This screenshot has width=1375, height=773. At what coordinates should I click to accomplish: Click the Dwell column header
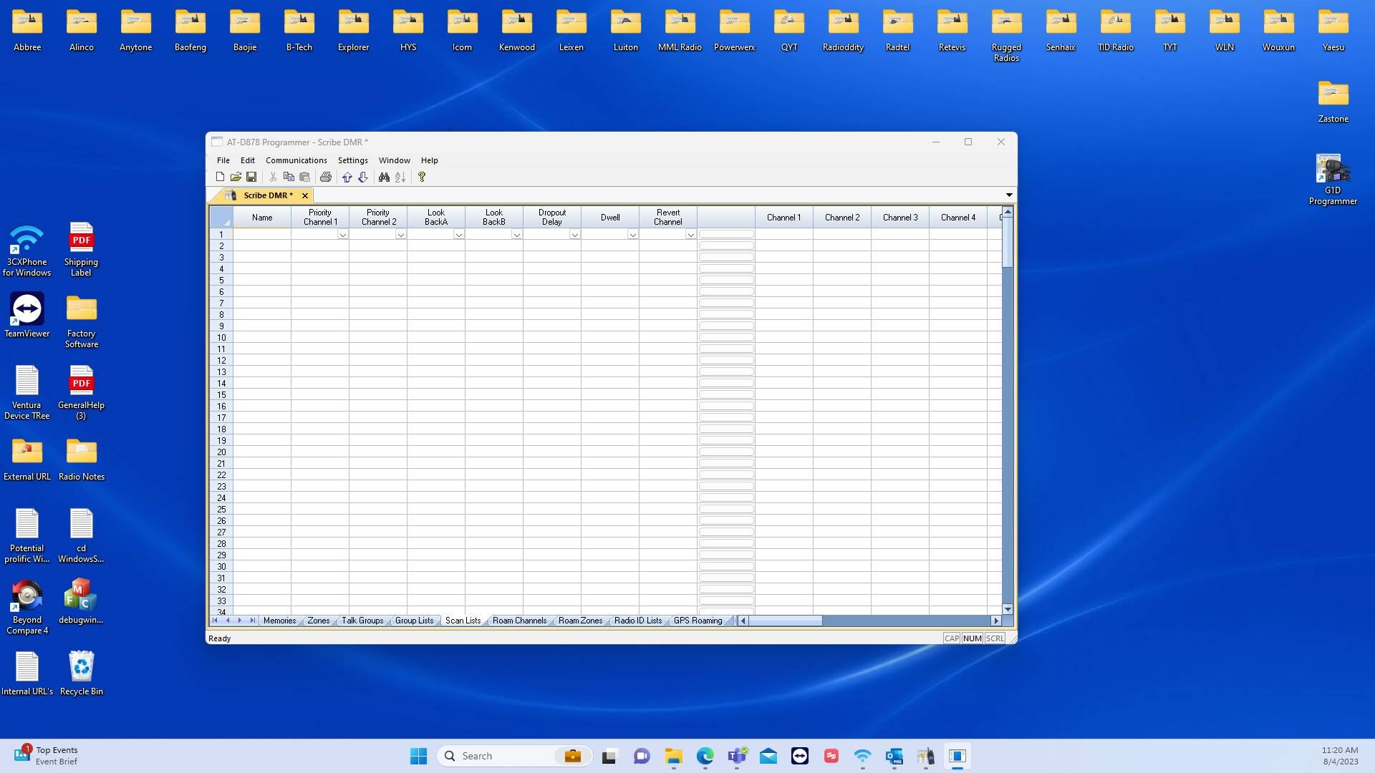[610, 218]
